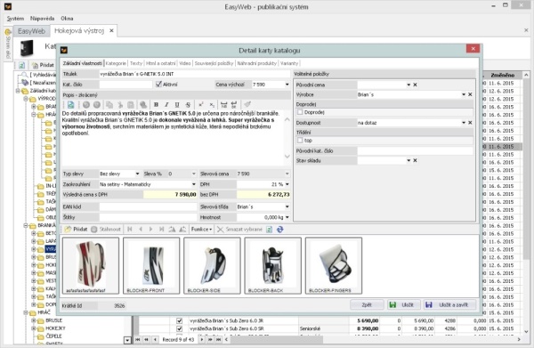534x348 pixels.
Task: Click the undo round icon in editor toolbar
Action: click(86, 104)
